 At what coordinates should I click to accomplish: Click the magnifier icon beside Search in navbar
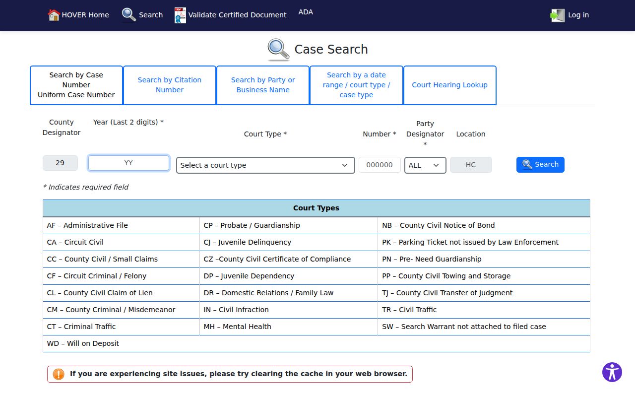coord(129,15)
